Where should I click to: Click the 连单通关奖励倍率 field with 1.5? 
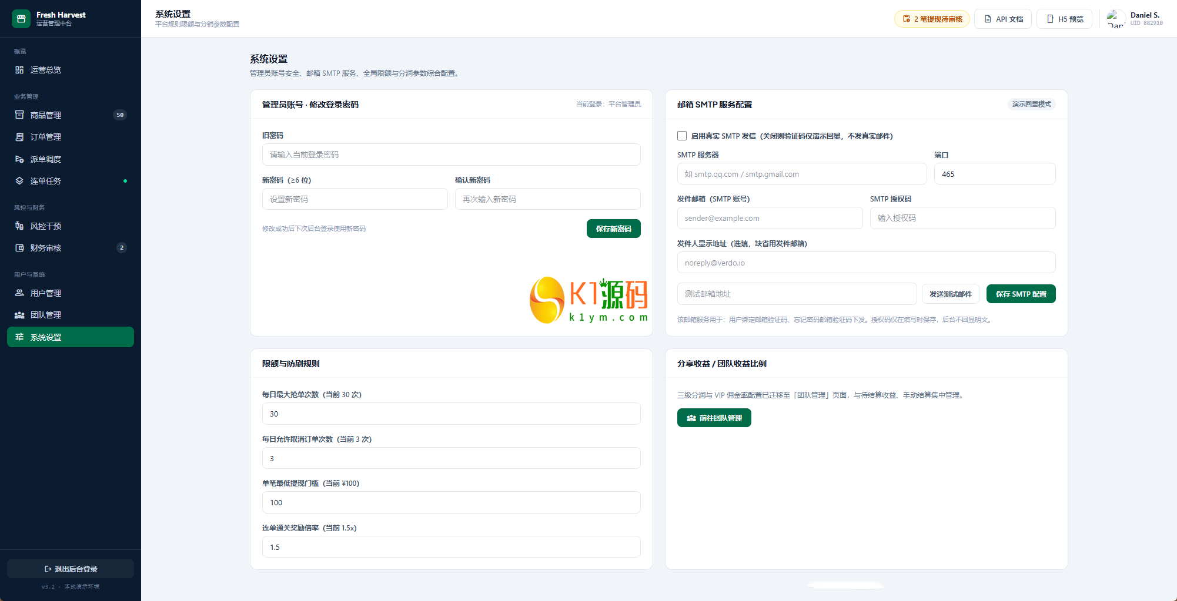[451, 547]
